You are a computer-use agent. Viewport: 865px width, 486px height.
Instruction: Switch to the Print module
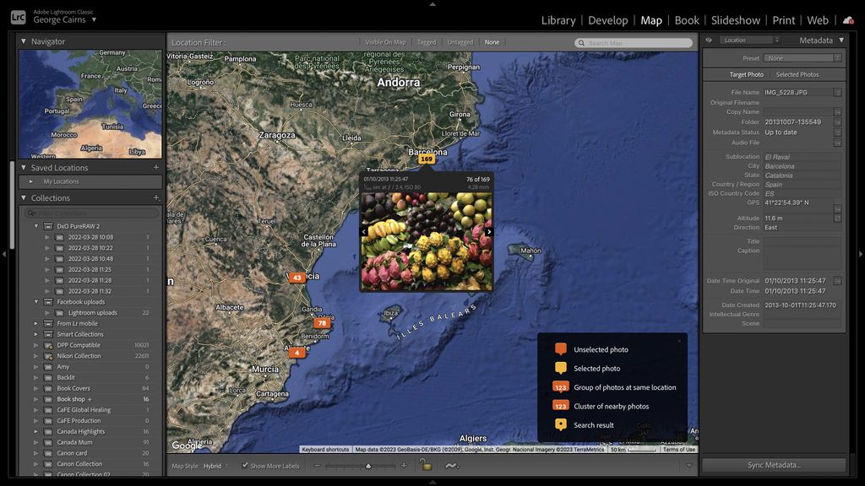pos(783,20)
